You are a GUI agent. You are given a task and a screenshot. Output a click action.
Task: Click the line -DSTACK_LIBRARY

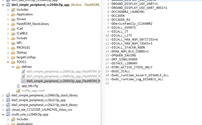pyautogui.click(x=124, y=63)
